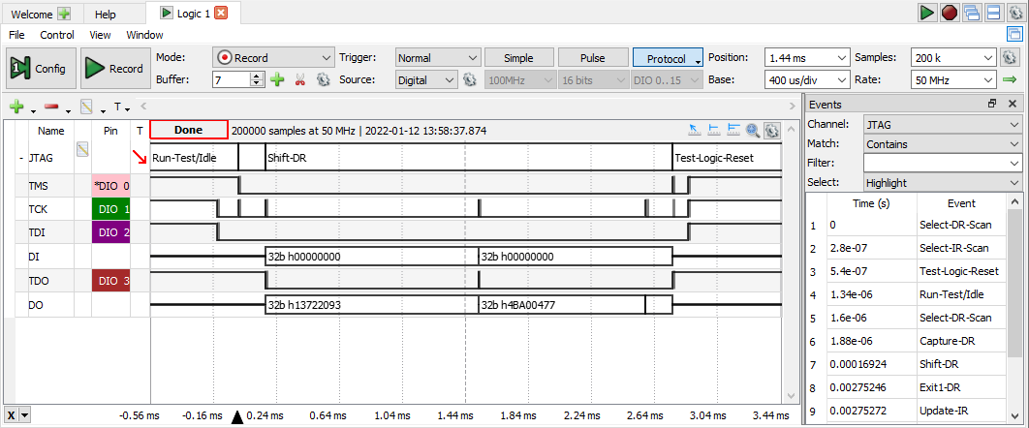Open buffer settings gear icon

tap(323, 79)
